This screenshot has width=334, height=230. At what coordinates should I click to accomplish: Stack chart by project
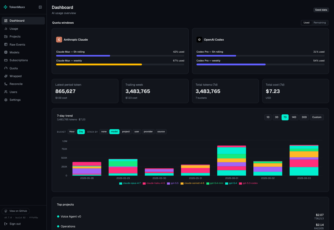(126, 132)
